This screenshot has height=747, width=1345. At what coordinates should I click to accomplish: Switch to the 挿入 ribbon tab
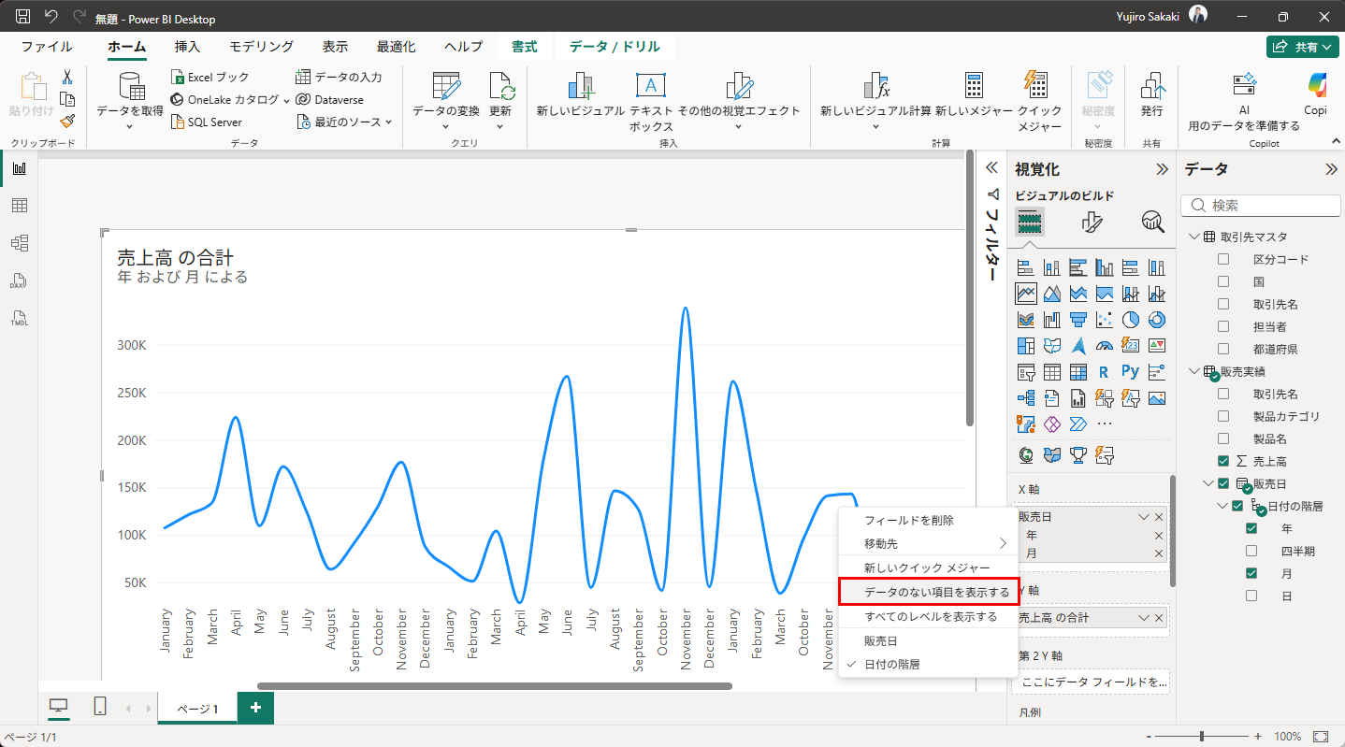187,47
